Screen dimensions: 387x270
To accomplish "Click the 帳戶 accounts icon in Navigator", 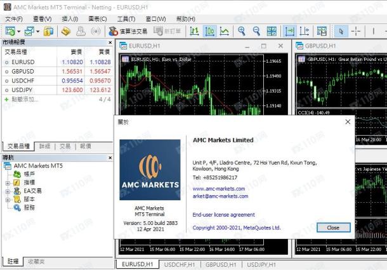I will click(17, 174).
